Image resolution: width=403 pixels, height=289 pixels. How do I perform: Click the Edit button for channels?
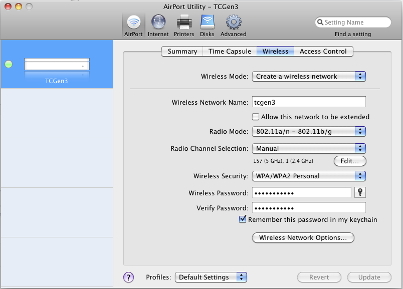point(349,161)
